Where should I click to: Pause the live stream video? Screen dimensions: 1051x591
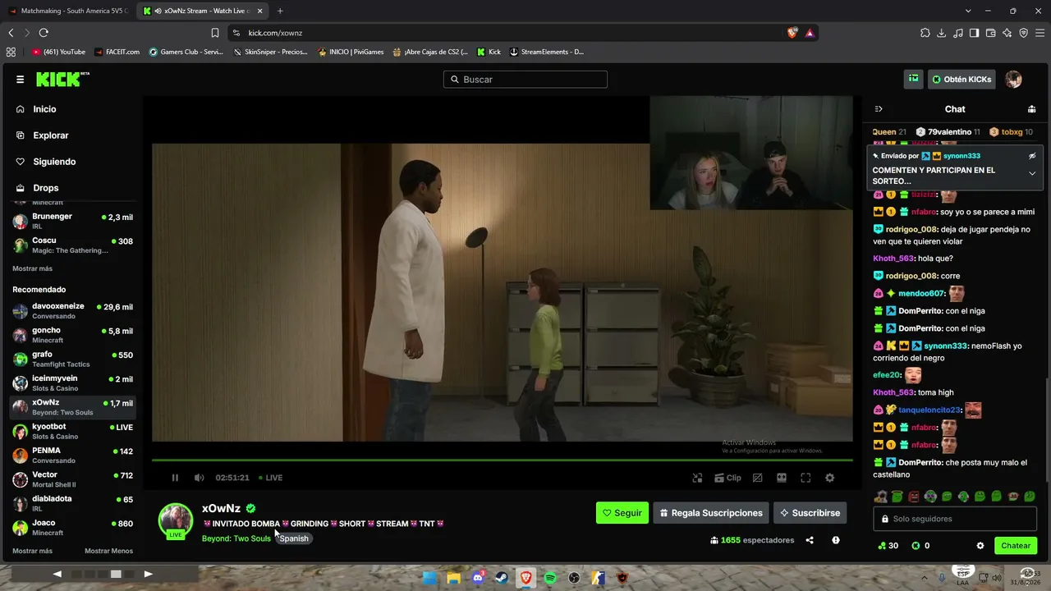click(175, 478)
